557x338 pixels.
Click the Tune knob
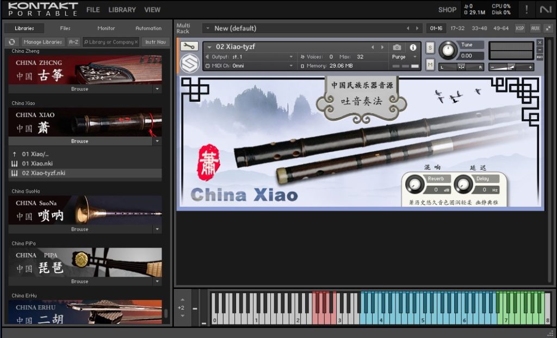tap(448, 50)
